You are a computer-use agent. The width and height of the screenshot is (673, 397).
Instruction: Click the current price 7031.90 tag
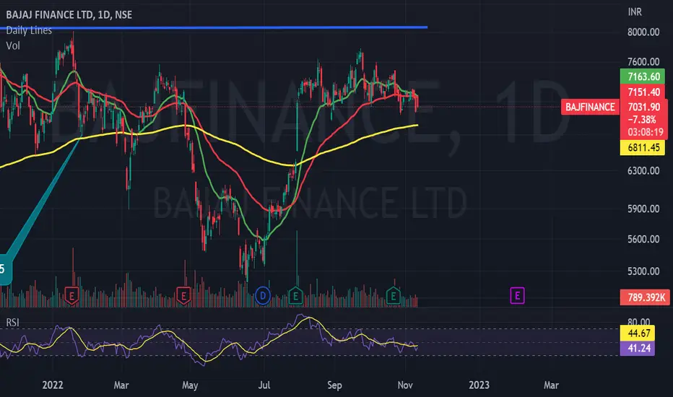(x=643, y=107)
